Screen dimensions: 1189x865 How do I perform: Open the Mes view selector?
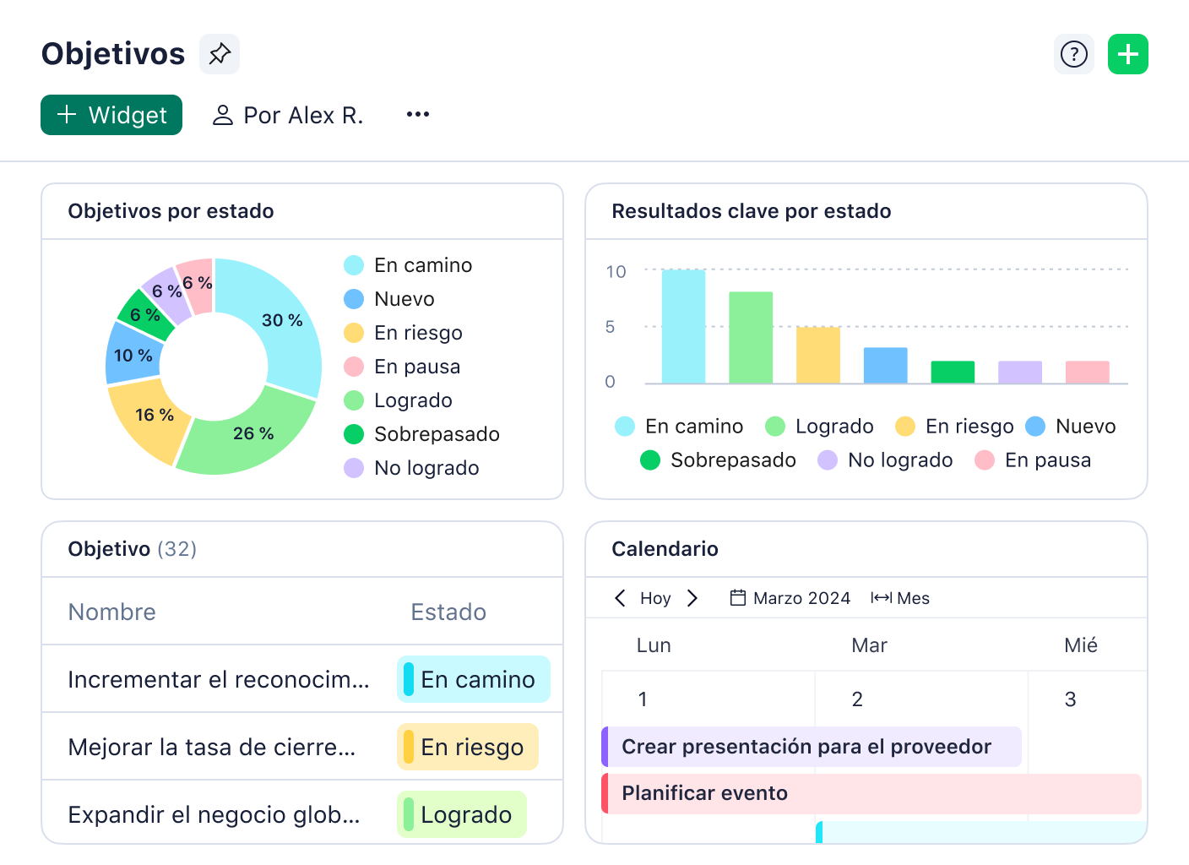coord(902,598)
